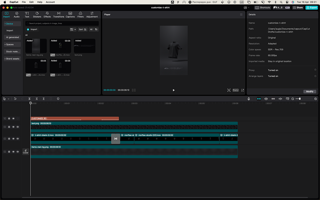Open the Stickers panel
Screen dimensions: 320x200
pyautogui.click(x=37, y=14)
